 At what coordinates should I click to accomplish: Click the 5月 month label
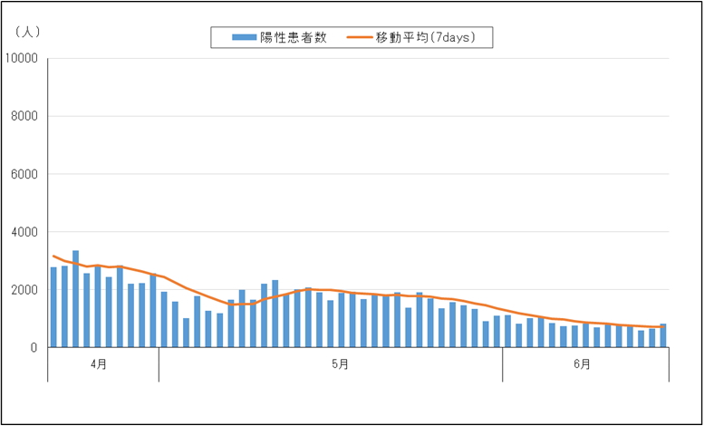tap(340, 364)
